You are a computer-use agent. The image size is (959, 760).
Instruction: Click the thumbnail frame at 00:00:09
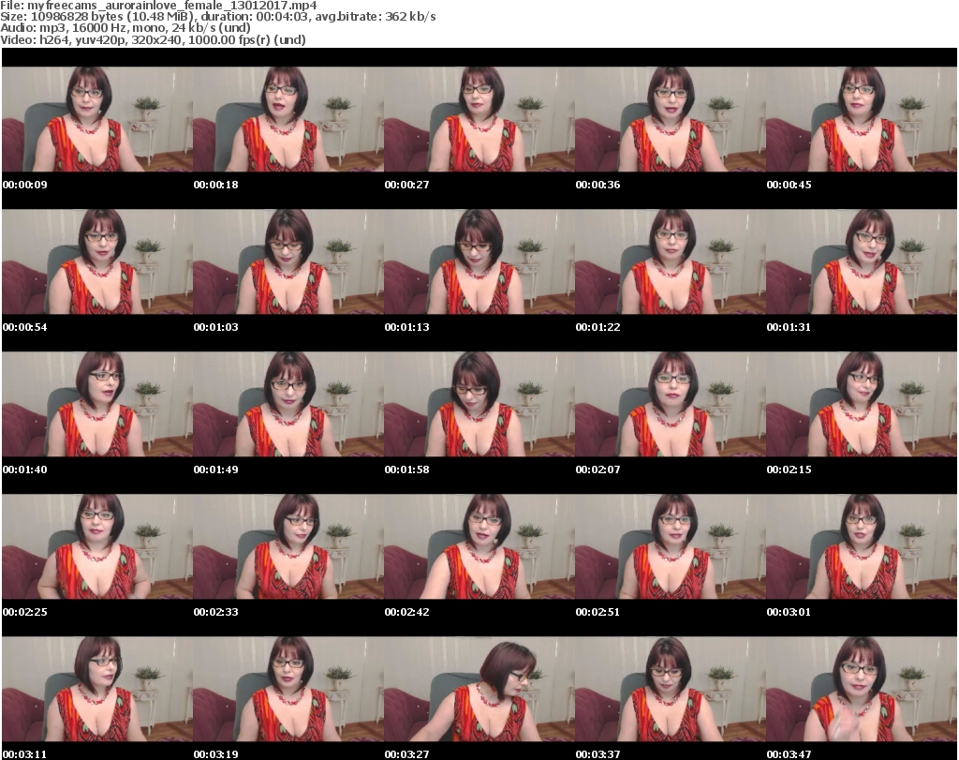(x=97, y=119)
